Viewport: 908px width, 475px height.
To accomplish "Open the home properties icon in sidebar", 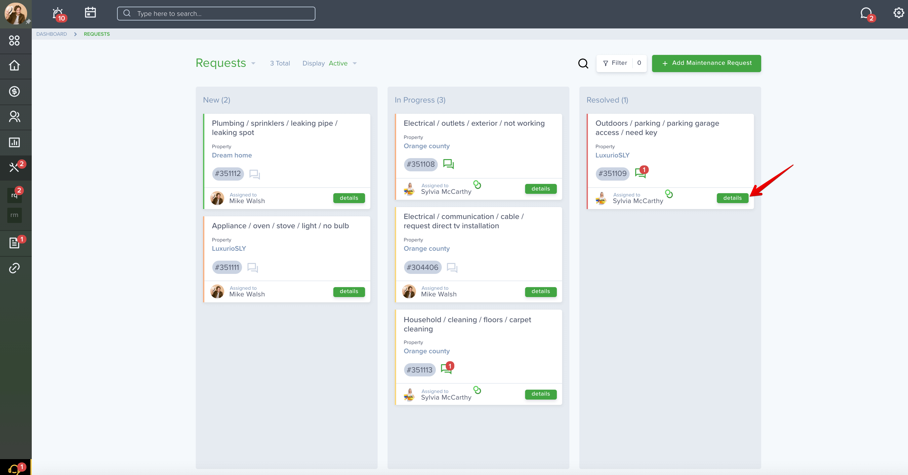I will 14,65.
